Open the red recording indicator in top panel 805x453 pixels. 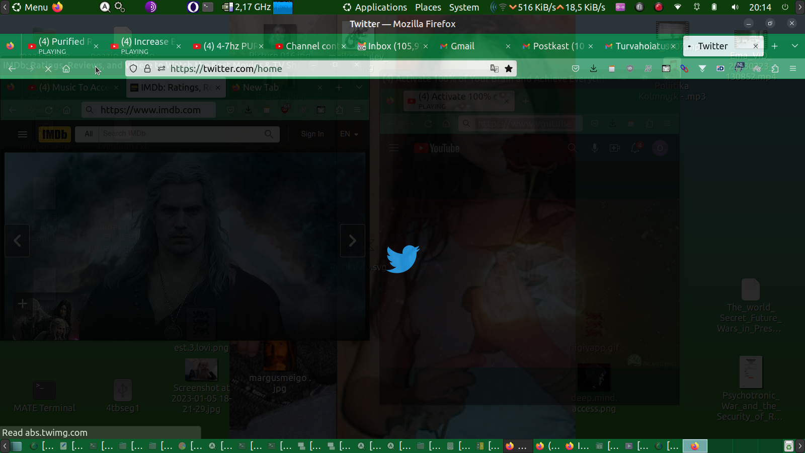(659, 7)
